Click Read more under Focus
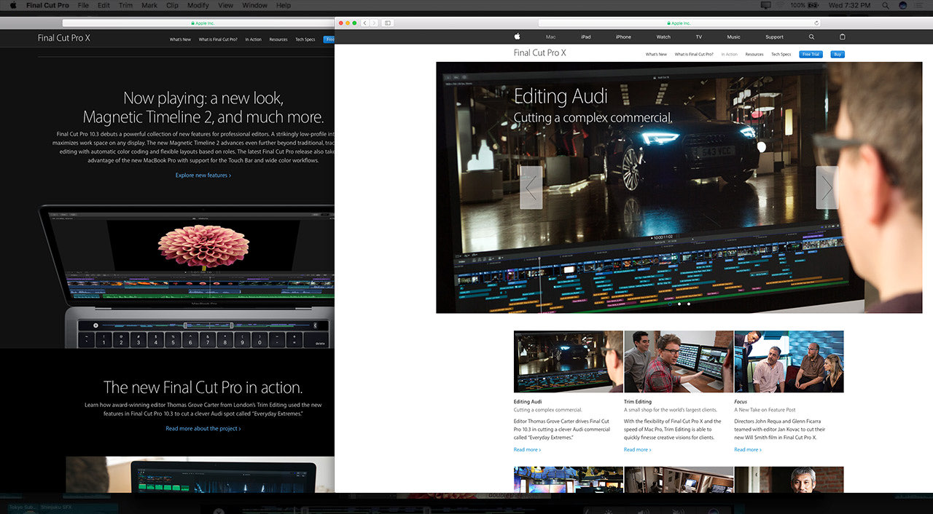 [x=747, y=450]
